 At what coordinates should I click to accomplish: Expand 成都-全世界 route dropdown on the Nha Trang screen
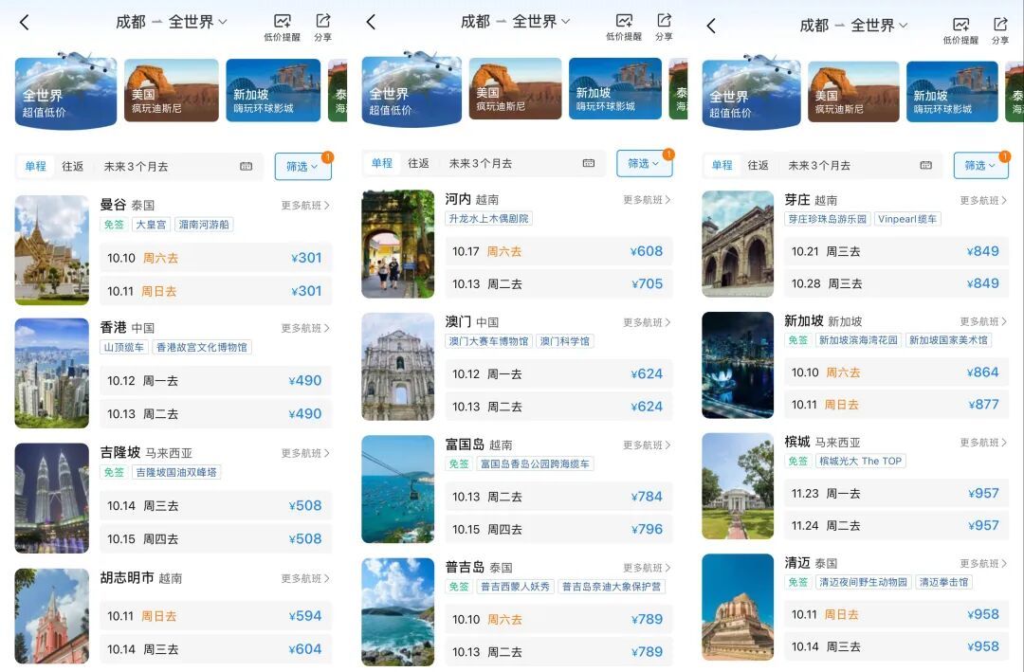point(853,26)
